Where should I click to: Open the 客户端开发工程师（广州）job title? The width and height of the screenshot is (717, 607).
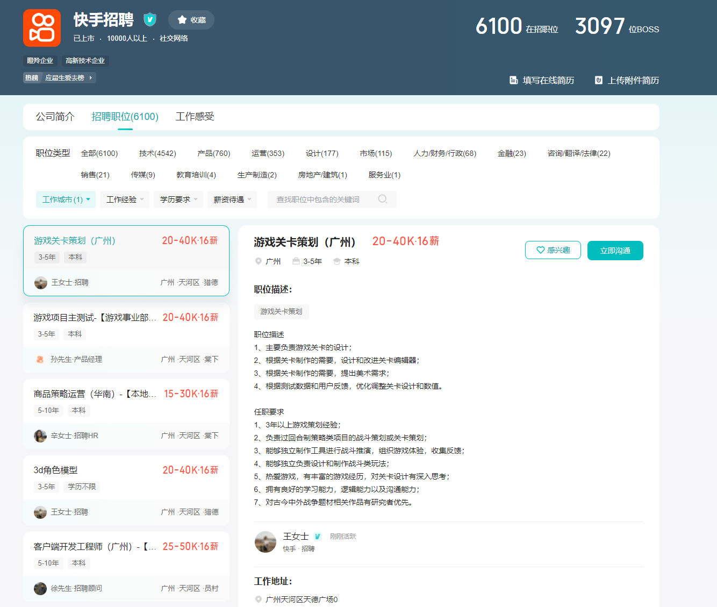coord(95,547)
